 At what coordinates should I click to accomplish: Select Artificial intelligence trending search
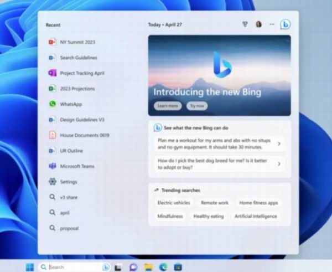[x=256, y=216]
